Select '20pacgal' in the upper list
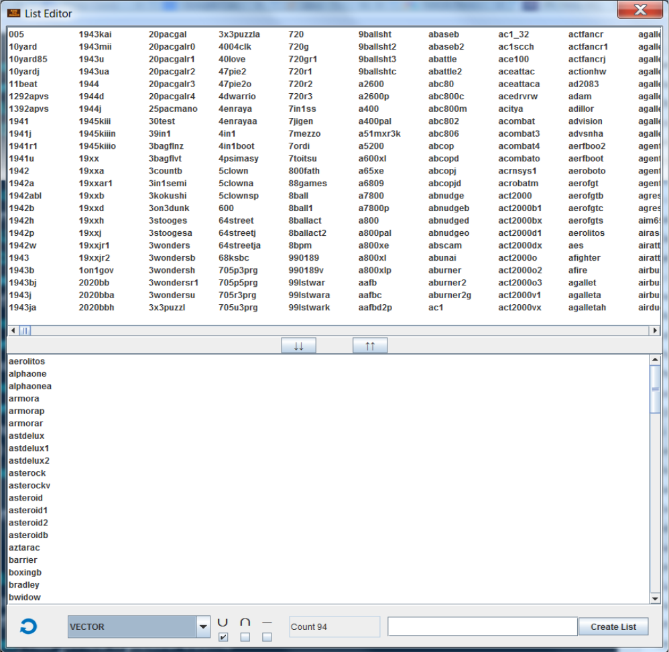The height and width of the screenshot is (652, 669). 168,34
